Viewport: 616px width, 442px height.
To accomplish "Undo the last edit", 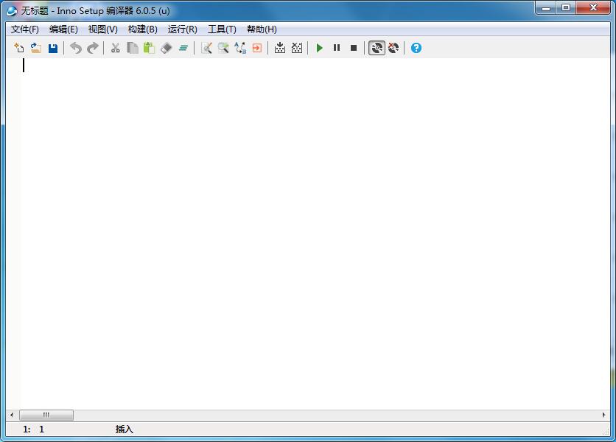I will tap(76, 48).
